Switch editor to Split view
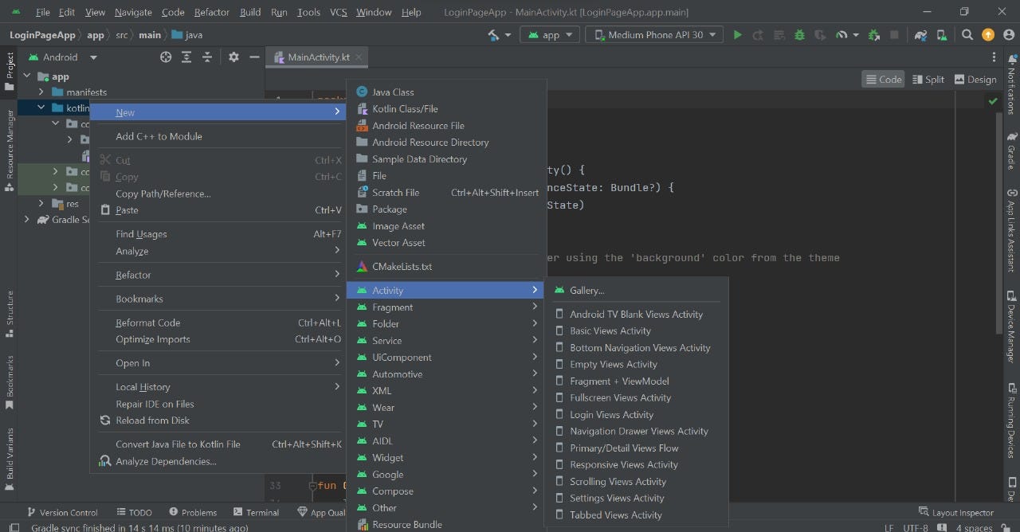 (929, 79)
